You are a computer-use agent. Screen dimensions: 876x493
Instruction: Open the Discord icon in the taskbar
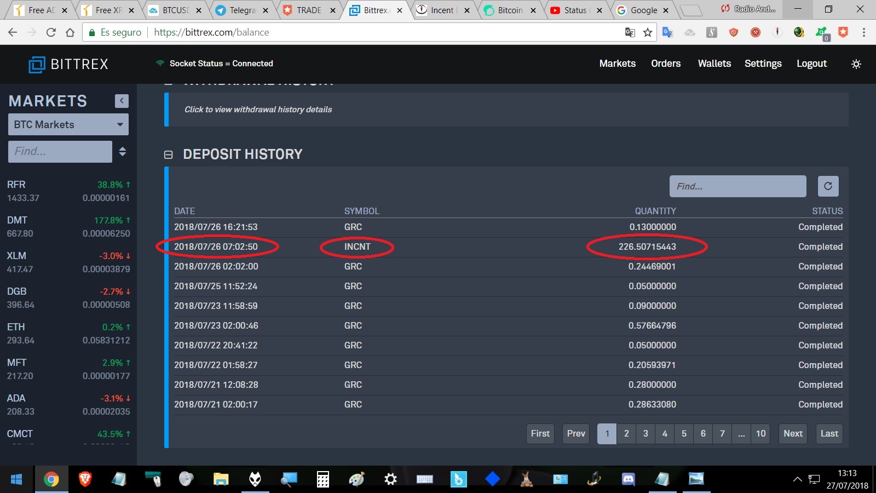coord(628,479)
